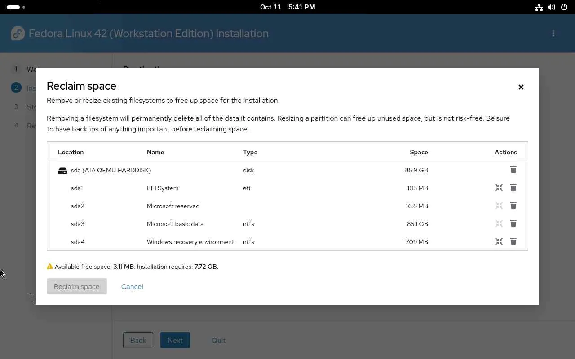Viewport: 575px width, 359px height.
Task: Delete the sda4 Windows recovery partition
Action: coord(513,241)
